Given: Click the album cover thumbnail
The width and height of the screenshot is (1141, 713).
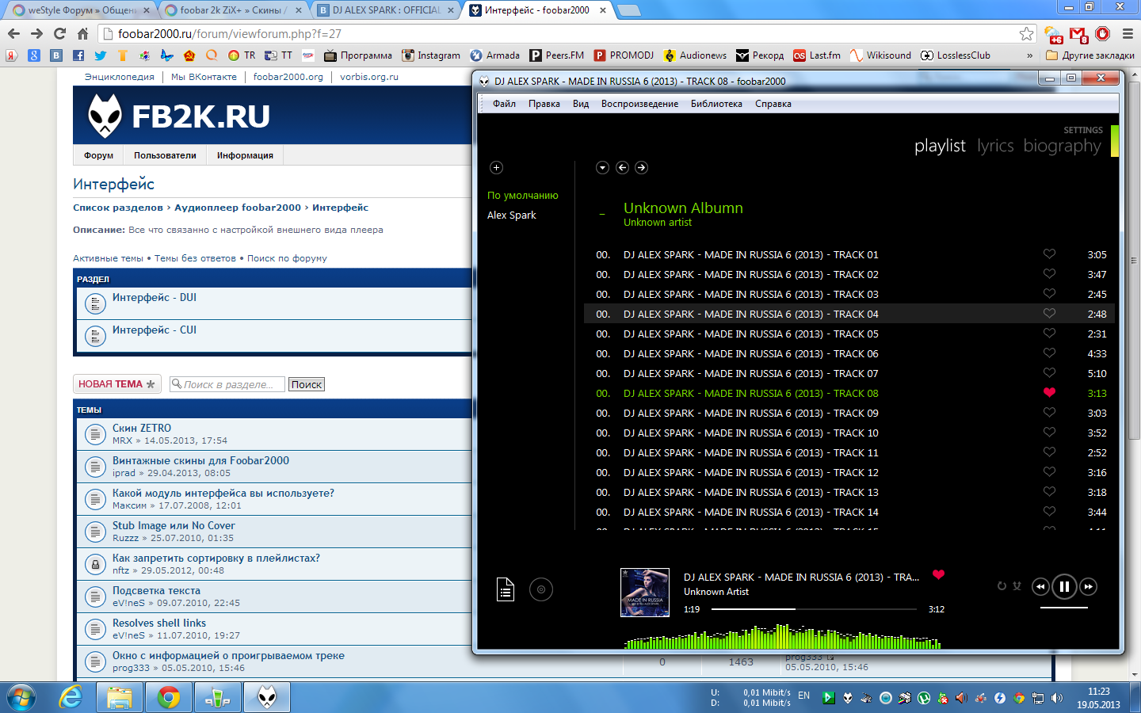Looking at the screenshot, I should pos(645,593).
